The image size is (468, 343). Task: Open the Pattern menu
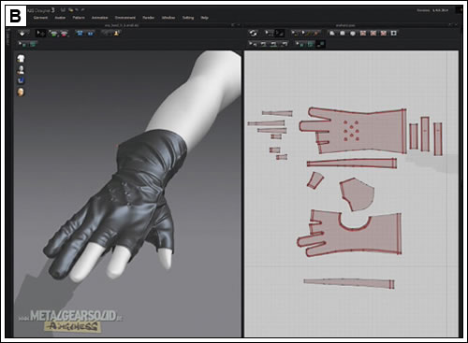[x=79, y=18]
